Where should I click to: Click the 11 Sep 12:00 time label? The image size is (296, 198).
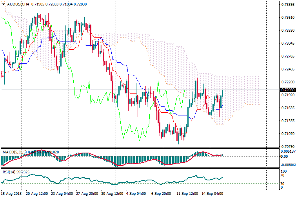[187, 193]
